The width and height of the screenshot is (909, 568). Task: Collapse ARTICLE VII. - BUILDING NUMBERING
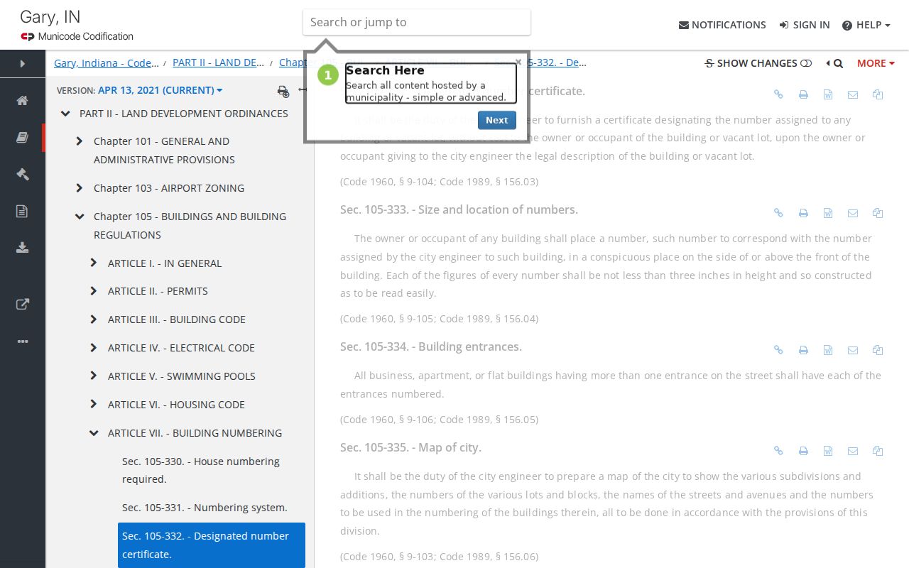(x=94, y=433)
